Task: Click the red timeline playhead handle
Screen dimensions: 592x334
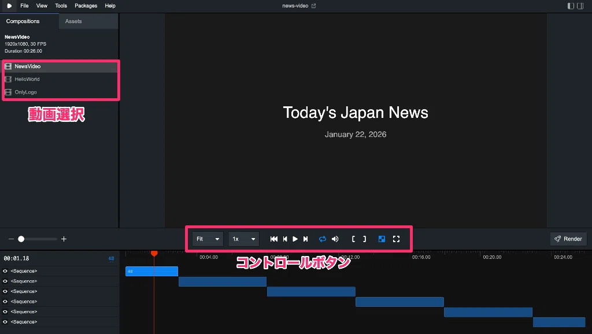Action: tap(154, 253)
